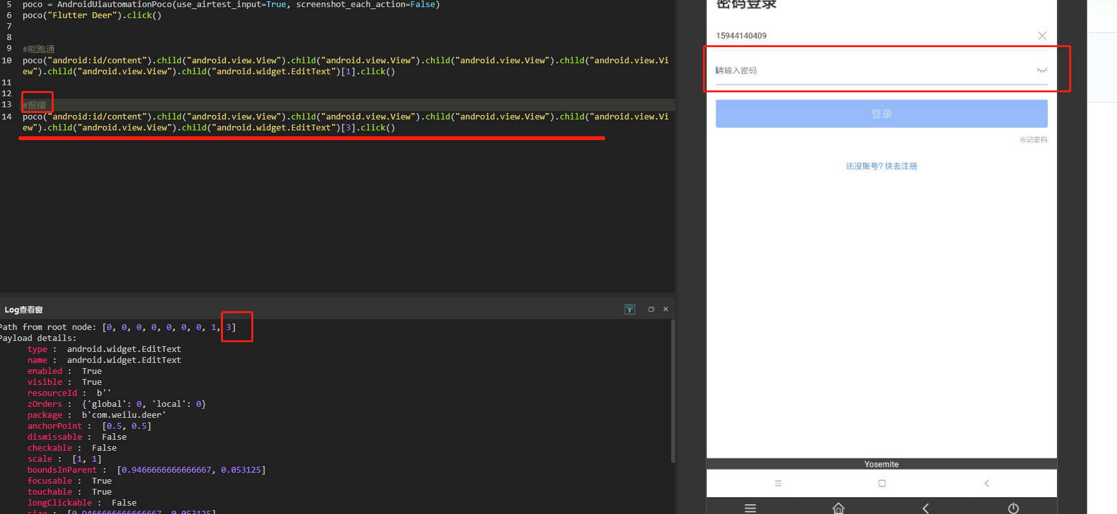This screenshot has height=514, width=1117.
Task: Tap the phone's on-screen back chevron
Action: pyautogui.click(x=987, y=483)
